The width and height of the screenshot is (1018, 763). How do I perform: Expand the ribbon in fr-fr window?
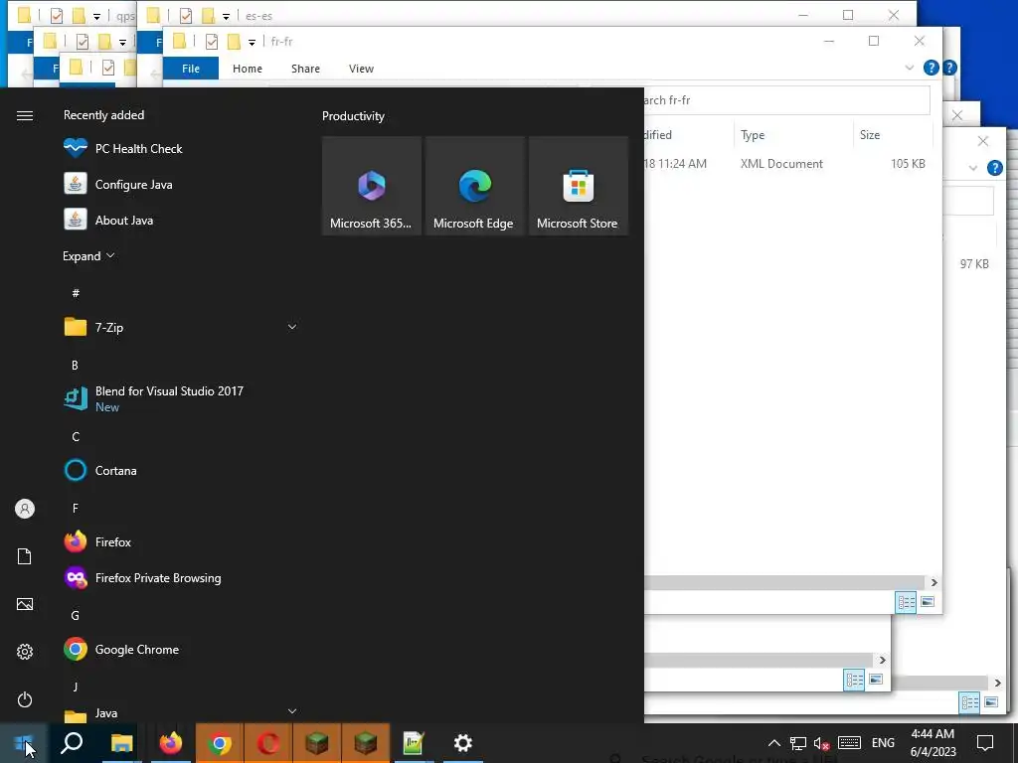(909, 68)
